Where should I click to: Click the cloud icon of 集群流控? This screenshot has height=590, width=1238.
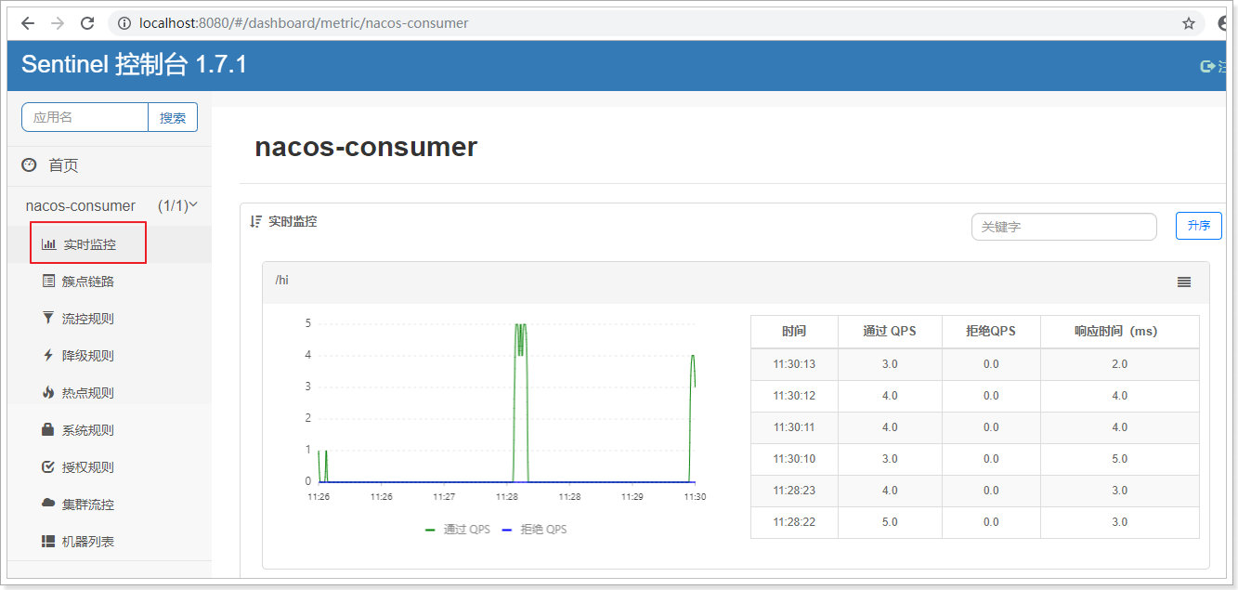click(48, 504)
